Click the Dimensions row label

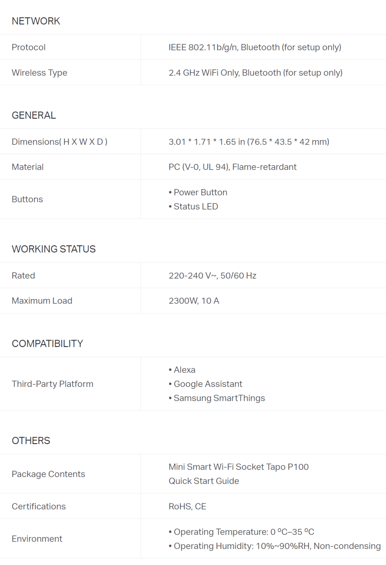point(60,142)
